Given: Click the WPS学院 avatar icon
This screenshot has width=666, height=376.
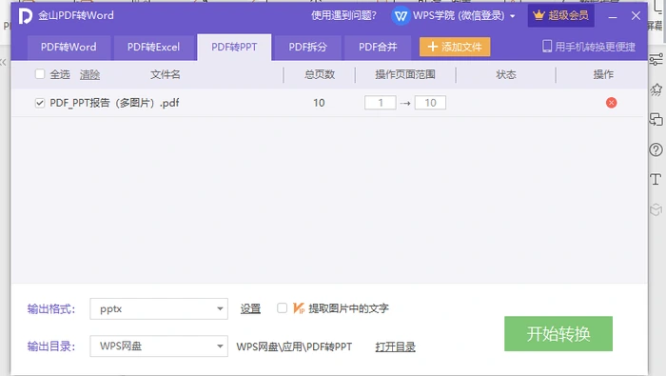Looking at the screenshot, I should pos(401,16).
